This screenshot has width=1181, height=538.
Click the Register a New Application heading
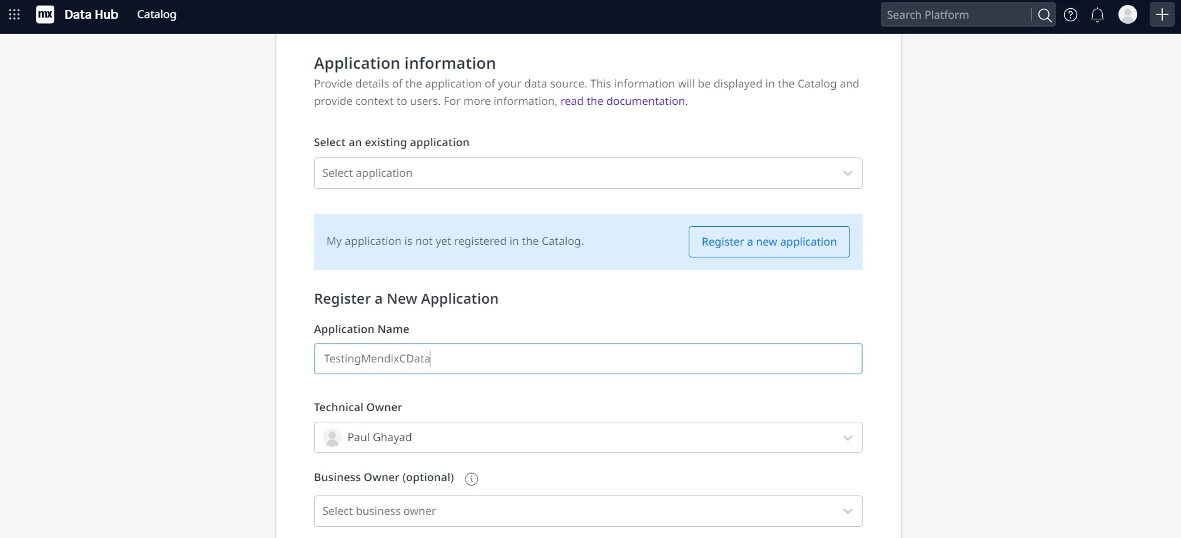click(406, 299)
